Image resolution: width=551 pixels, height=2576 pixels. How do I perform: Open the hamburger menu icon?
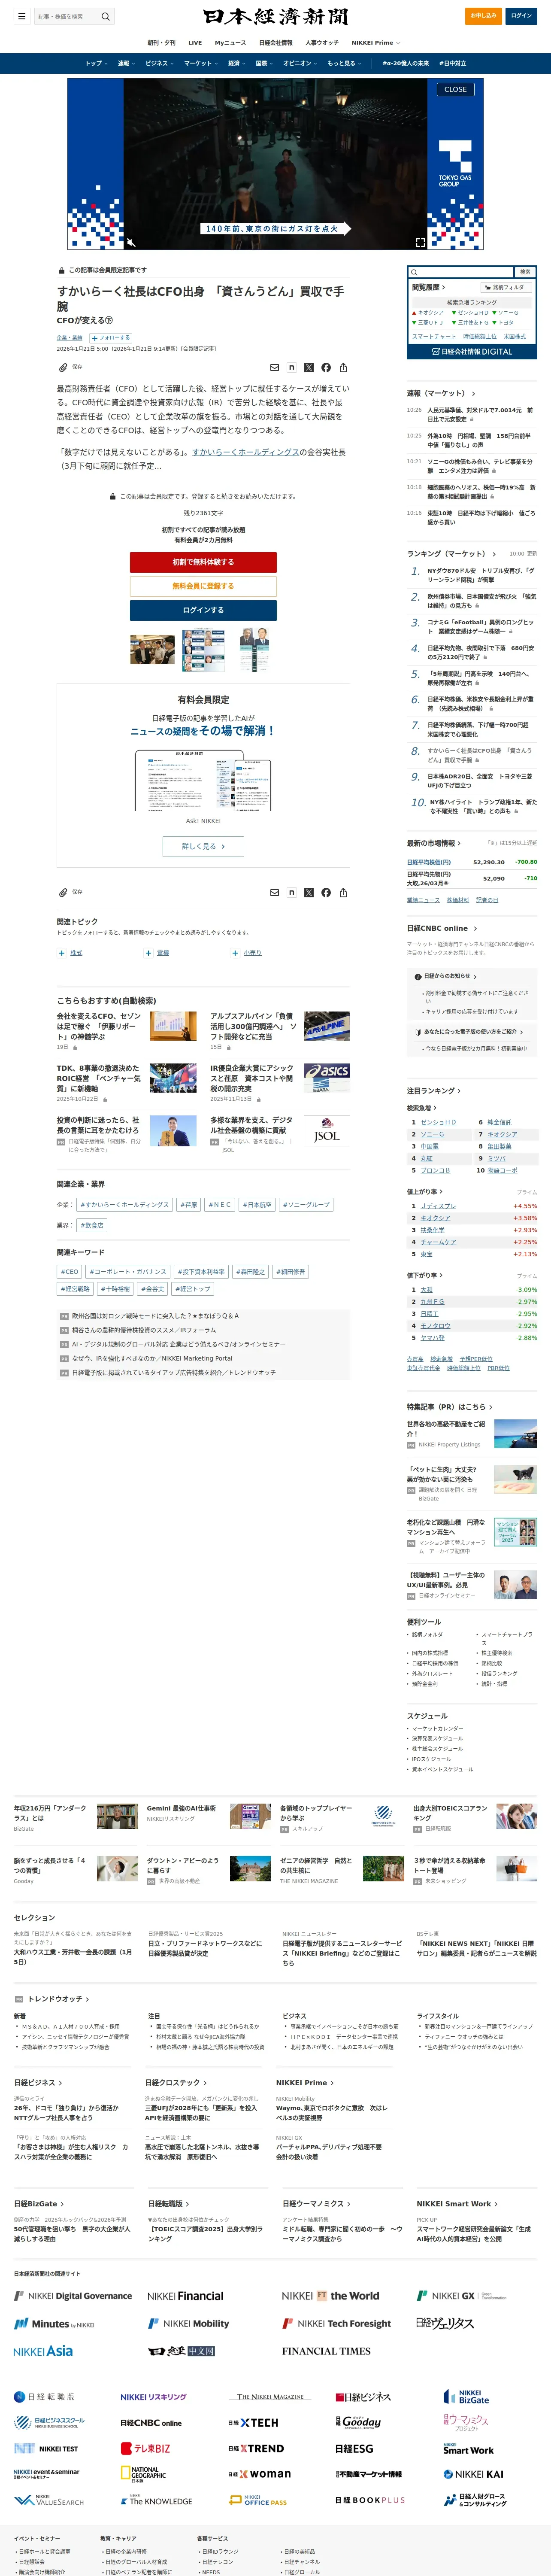(x=21, y=16)
